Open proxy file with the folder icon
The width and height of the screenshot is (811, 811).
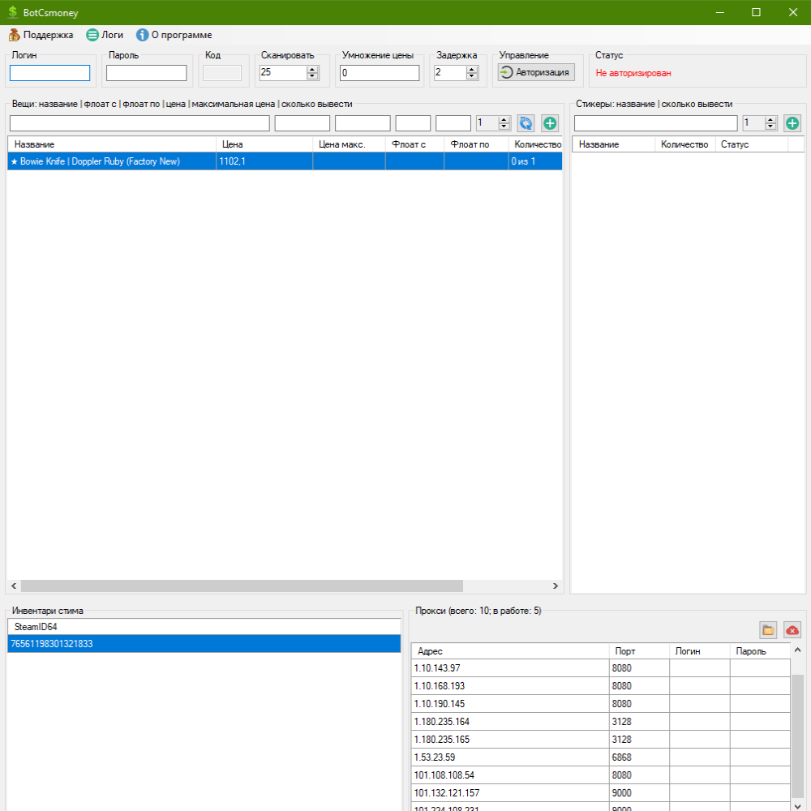(x=768, y=630)
